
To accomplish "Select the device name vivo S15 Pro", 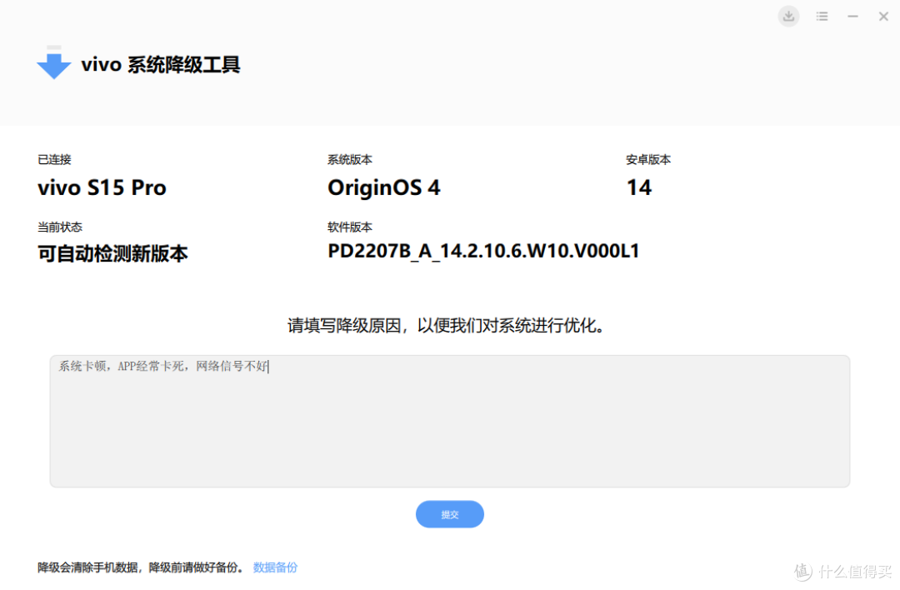I will [102, 187].
